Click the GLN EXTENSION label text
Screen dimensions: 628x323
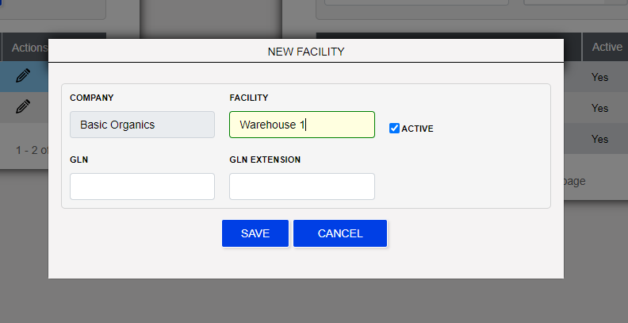click(x=265, y=160)
